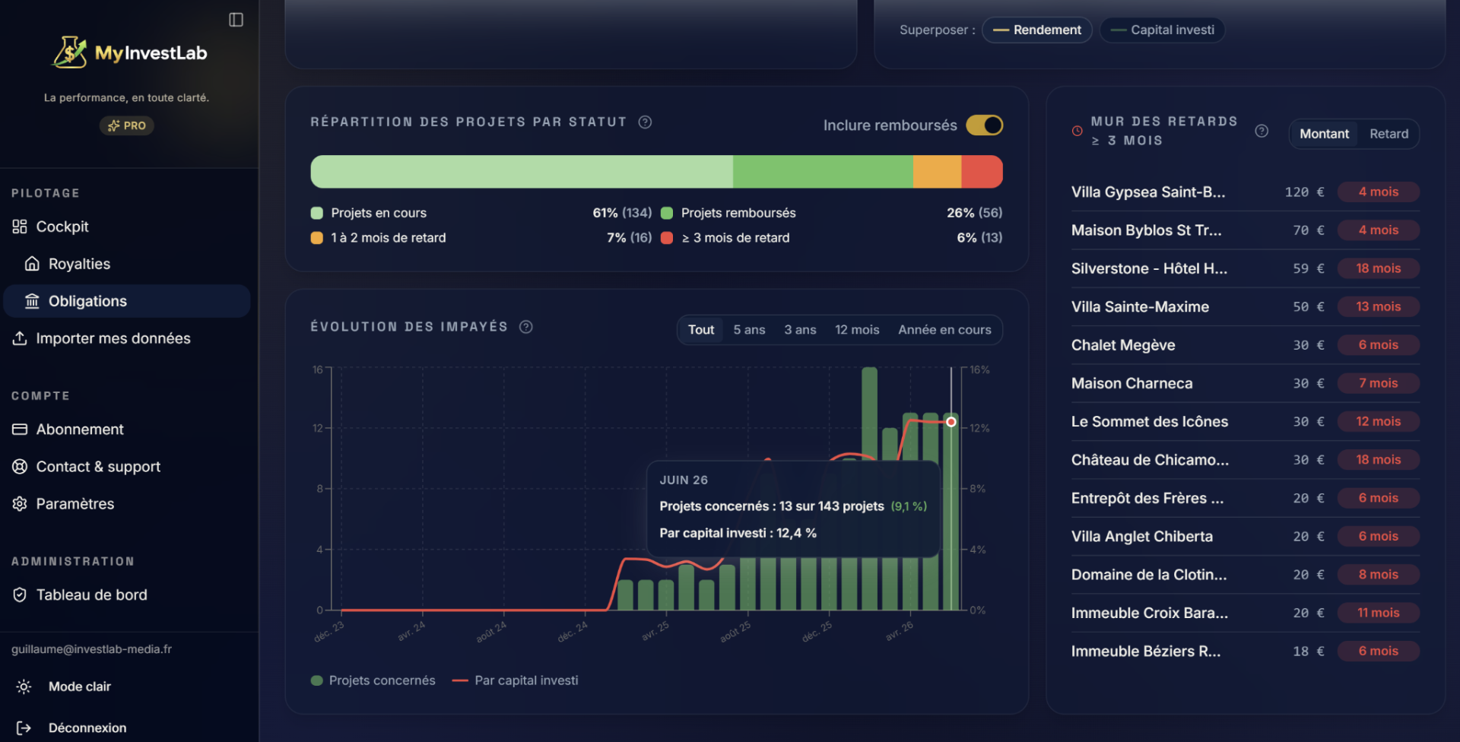Open Villa Anglet Chiberta row

1245,537
